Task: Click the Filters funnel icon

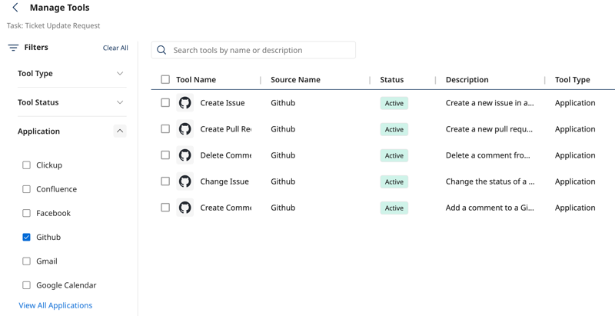Action: tap(13, 48)
